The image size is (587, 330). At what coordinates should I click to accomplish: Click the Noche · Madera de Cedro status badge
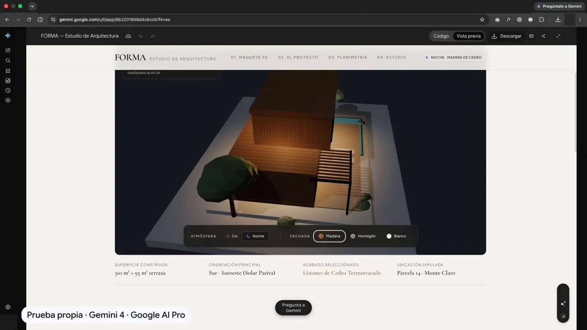coord(454,58)
